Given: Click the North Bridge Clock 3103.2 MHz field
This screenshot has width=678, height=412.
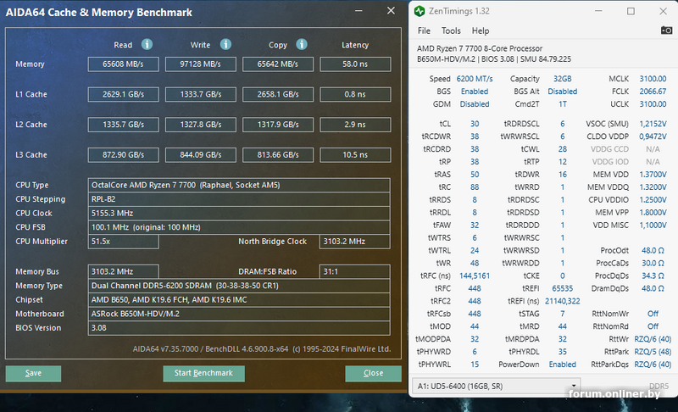Looking at the screenshot, I should [x=355, y=242].
